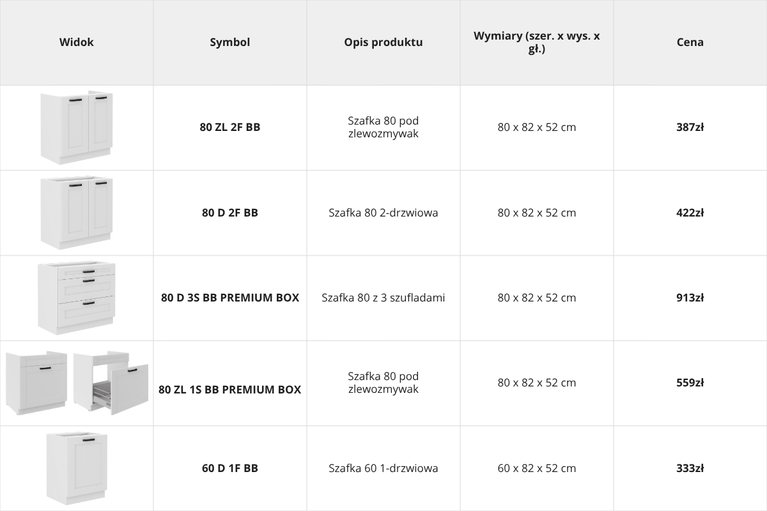767x511 pixels.
Task: Click the 60 x 82 x 52 cm dimensions
Action: tap(537, 468)
